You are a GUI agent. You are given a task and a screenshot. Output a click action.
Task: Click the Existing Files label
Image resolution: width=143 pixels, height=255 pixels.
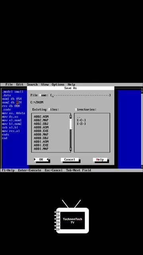(46, 110)
